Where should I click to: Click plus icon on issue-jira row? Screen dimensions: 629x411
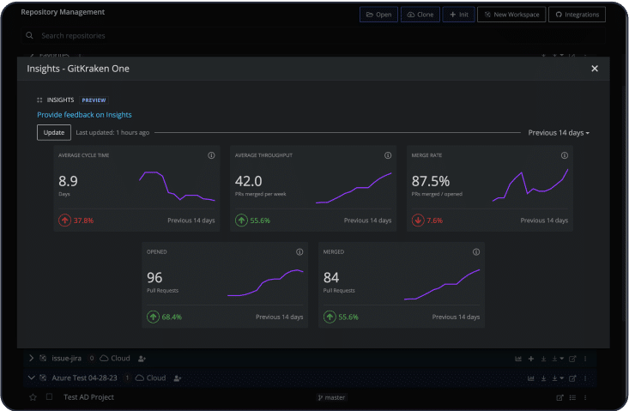(x=531, y=359)
